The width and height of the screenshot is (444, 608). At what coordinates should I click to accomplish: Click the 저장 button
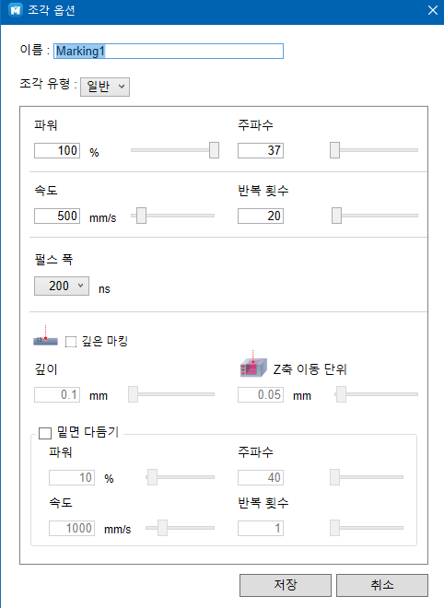[286, 585]
